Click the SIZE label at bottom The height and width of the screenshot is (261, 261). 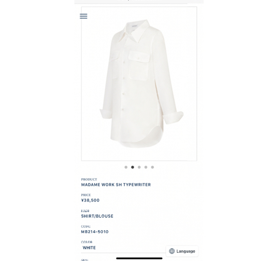pyautogui.click(x=84, y=260)
